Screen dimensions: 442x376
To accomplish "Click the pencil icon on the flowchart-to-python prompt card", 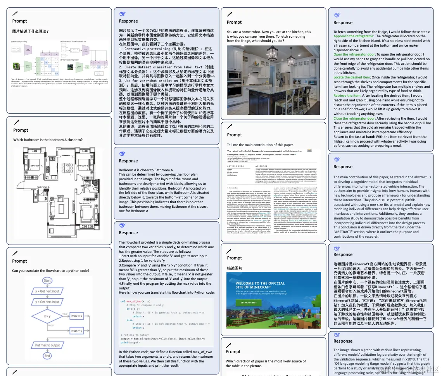I will (15, 253).
